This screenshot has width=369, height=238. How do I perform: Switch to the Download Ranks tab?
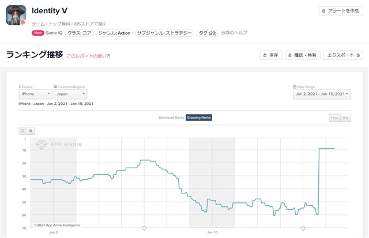click(x=171, y=118)
